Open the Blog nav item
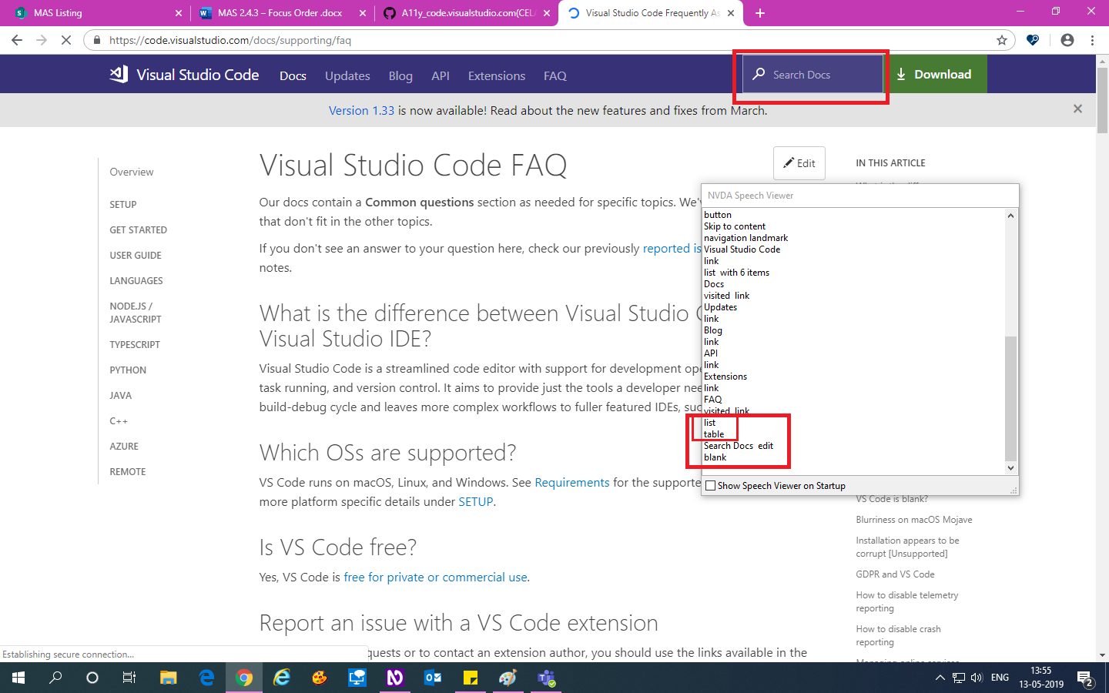The image size is (1109, 693). [x=400, y=75]
